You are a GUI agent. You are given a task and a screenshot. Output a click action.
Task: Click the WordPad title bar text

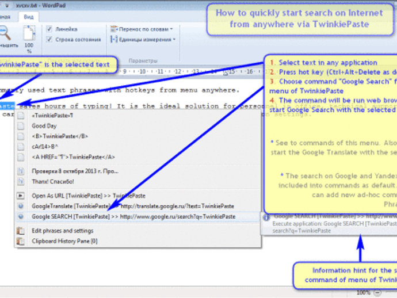pos(41,5)
